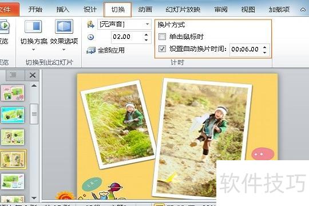Image resolution: width=309 pixels, height=206 pixels.
Task: Click the orange sun clipart on the slide
Action: click(x=65, y=196)
